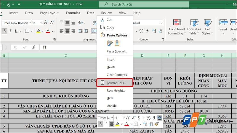Screen dimensions: 237x133
Task: Switch to the Data tab
Action: pyautogui.click(x=91, y=13)
